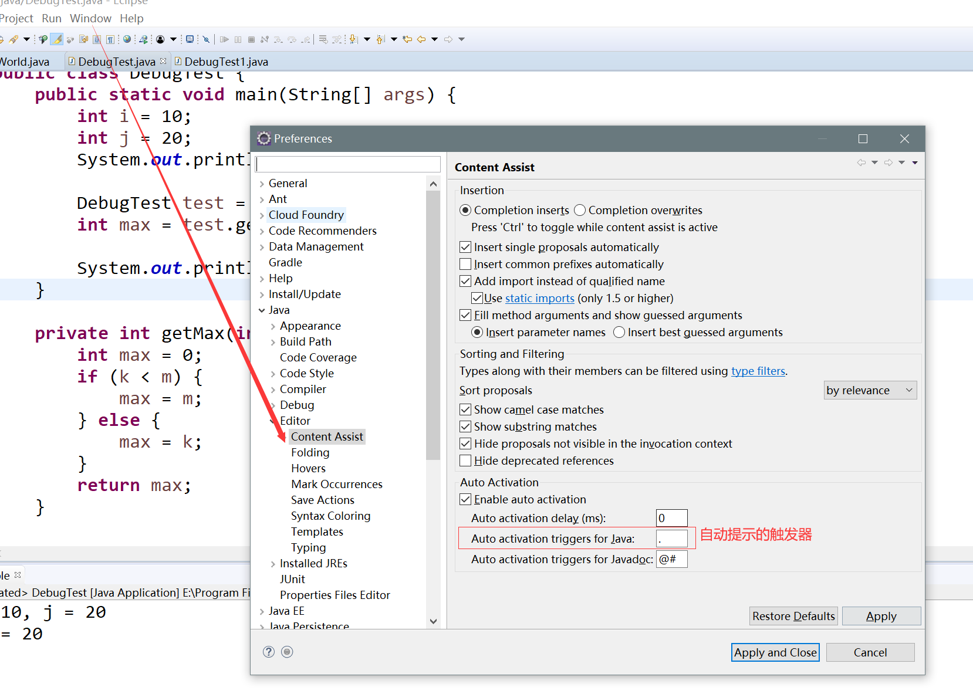Click the Terminate stop icon
973x694 pixels.
pos(251,39)
